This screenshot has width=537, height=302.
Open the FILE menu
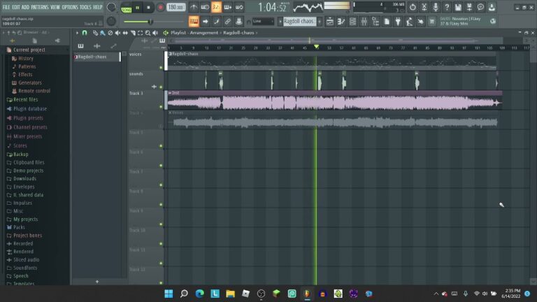(6, 7)
